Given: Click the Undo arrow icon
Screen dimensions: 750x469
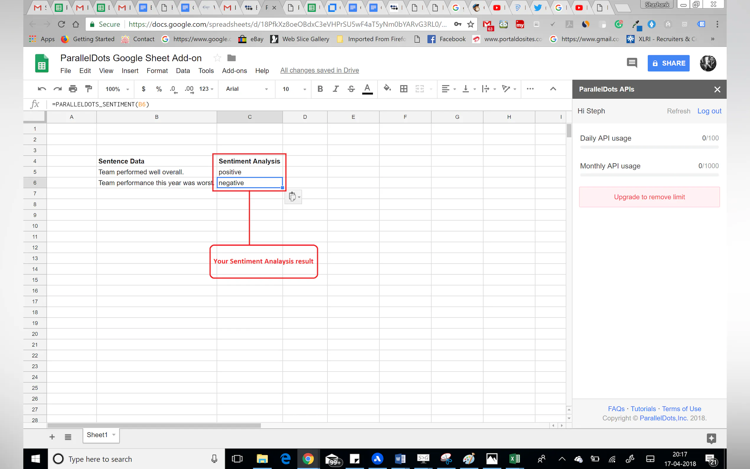Looking at the screenshot, I should click(x=42, y=89).
